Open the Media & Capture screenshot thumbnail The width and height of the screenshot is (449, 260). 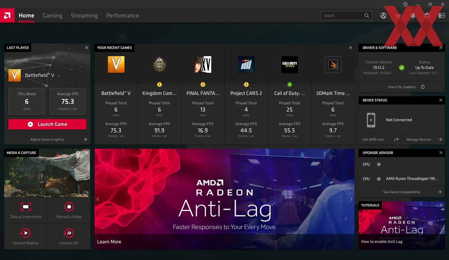click(x=47, y=173)
